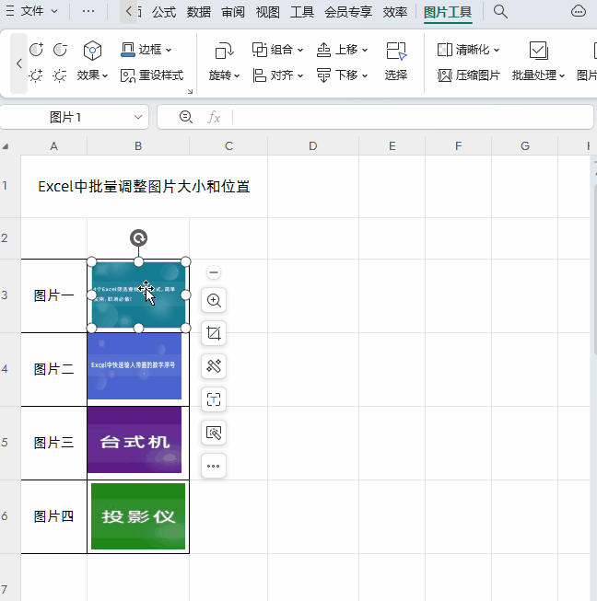Switch to the 数据 tab
This screenshot has width=597, height=601.
point(199,12)
